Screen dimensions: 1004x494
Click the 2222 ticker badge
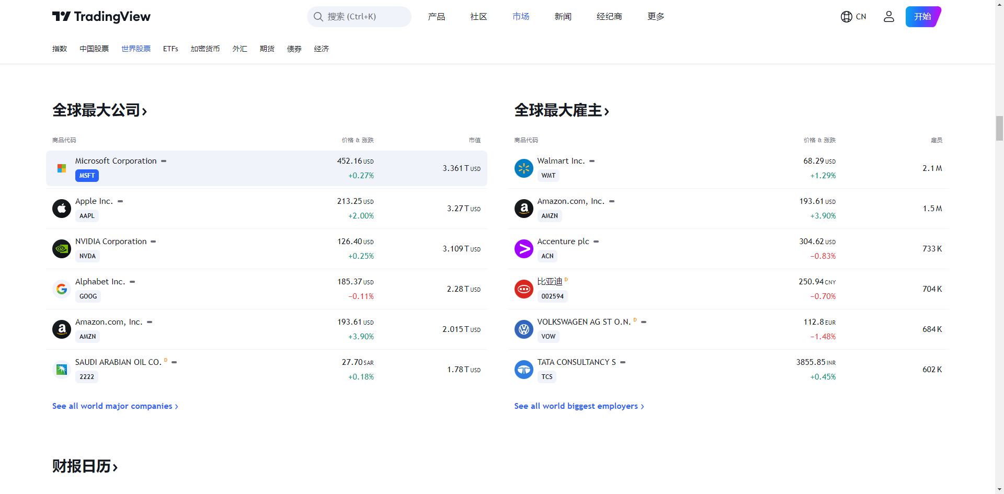click(87, 377)
